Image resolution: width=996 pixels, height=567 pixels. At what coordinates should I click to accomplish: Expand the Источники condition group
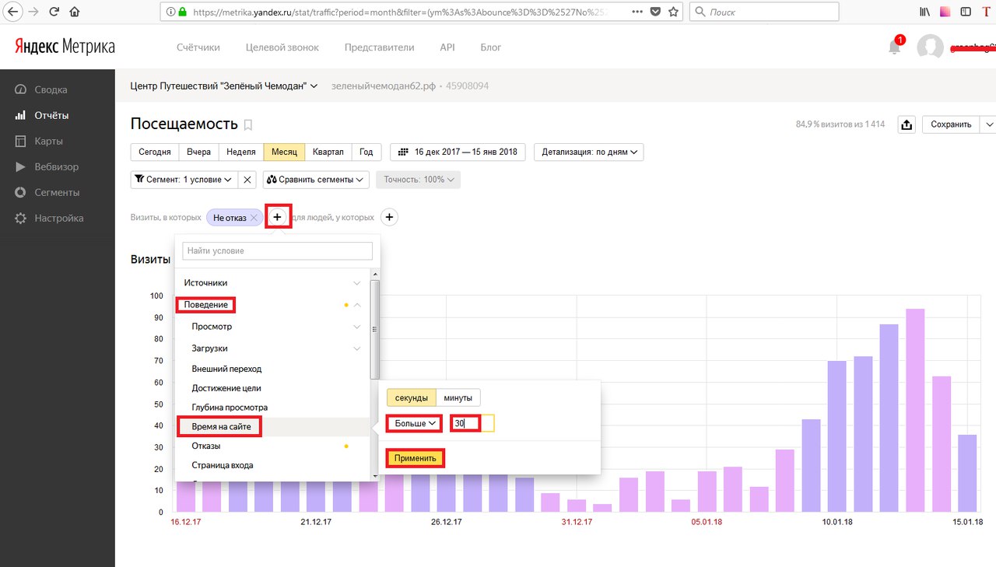click(x=272, y=283)
